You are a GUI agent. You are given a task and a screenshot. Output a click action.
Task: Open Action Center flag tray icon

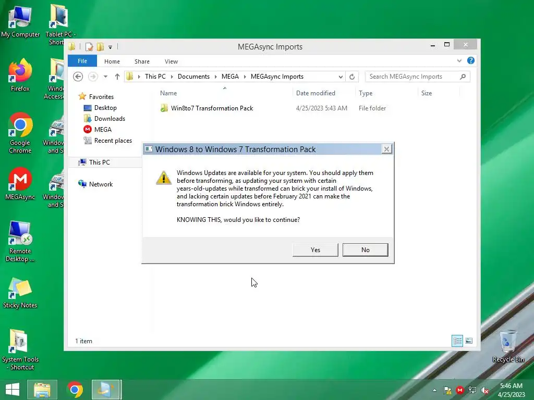(x=447, y=390)
